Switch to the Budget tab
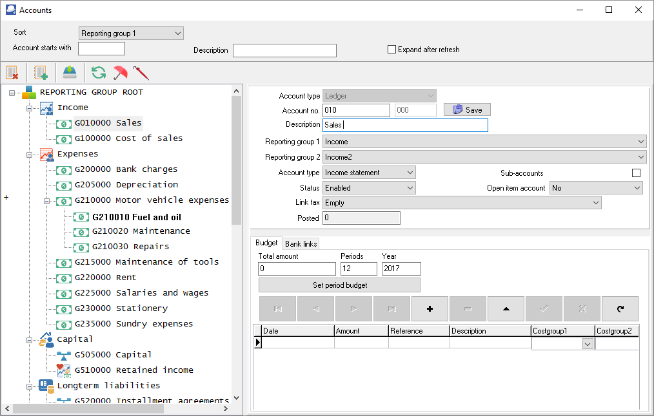 266,243
